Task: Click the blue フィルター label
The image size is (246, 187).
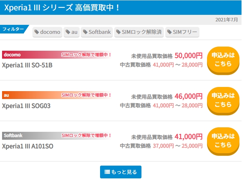Action: (13, 29)
